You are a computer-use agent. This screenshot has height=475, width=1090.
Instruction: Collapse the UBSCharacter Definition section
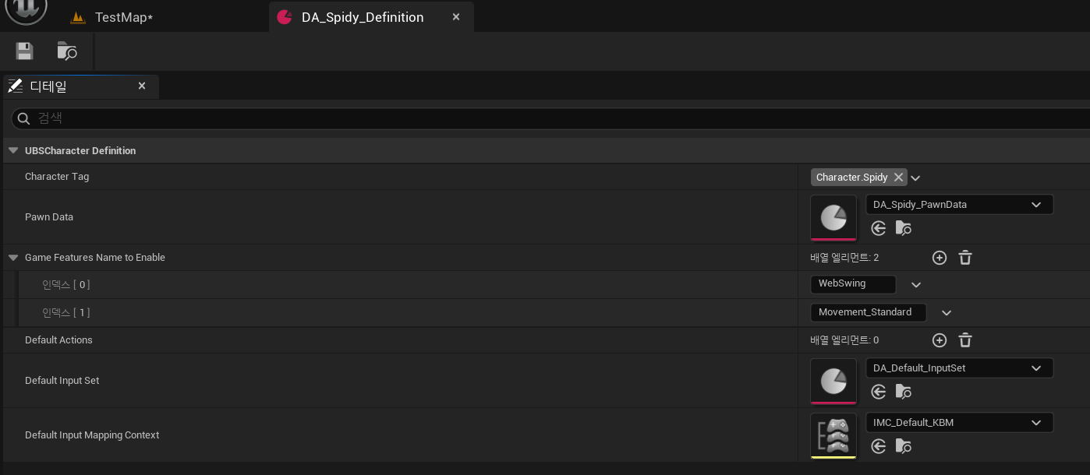tap(13, 151)
